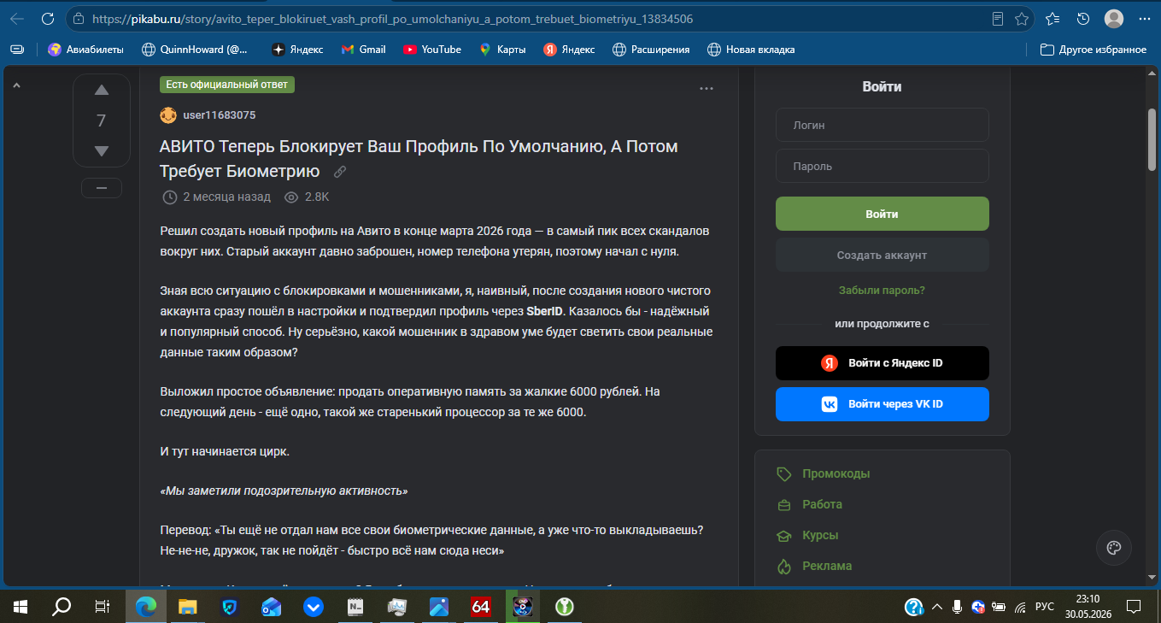This screenshot has width=1161, height=623.
Task: Go back to the previous page
Action: click(x=17, y=19)
